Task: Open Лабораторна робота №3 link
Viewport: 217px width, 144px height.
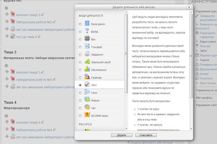Action: 34,80
